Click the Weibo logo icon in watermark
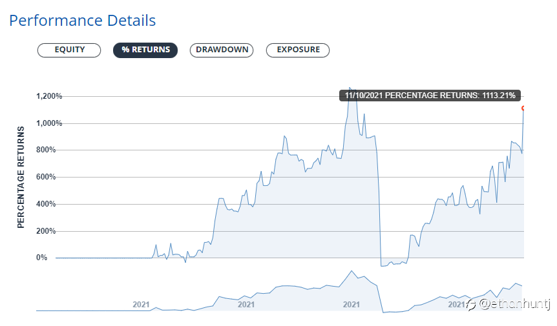 click(x=472, y=304)
